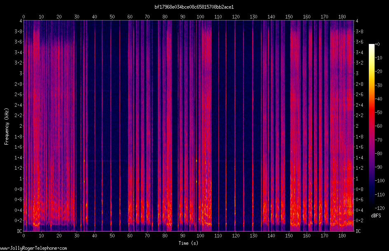Select the "+0" value on the dBFS scale
Screen dimensions: 389x251
pos(377,44)
